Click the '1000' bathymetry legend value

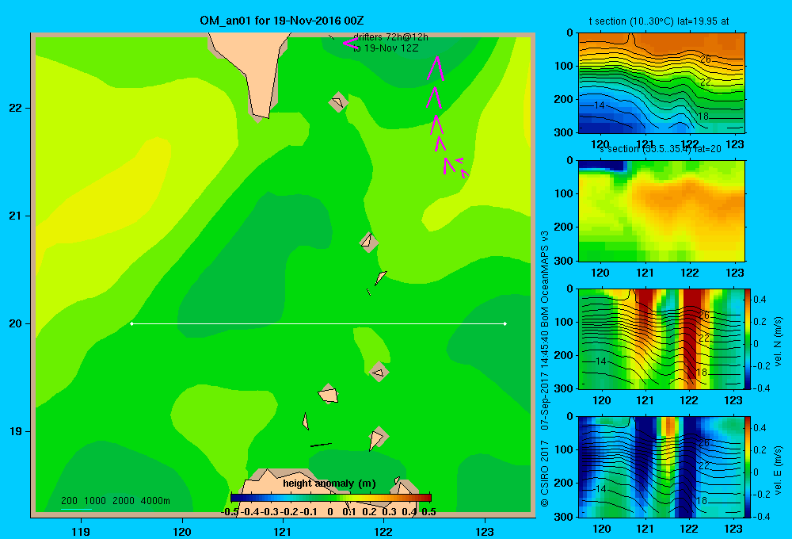coord(94,501)
